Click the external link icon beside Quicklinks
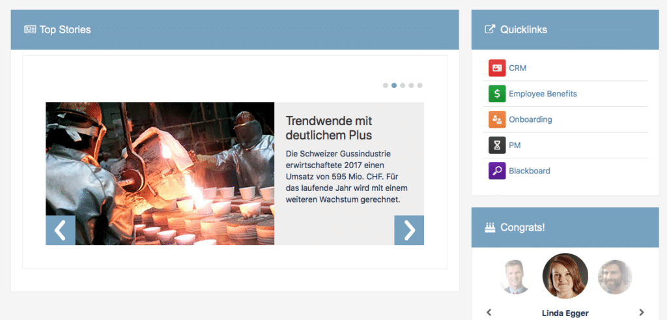 tap(490, 29)
